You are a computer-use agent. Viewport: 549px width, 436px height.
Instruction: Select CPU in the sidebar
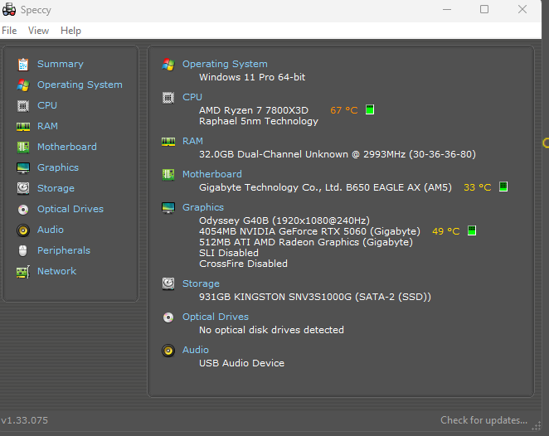point(47,105)
